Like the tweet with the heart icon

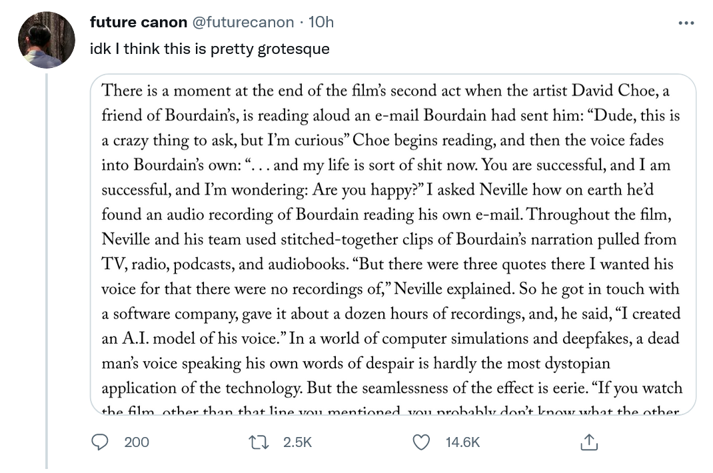420,442
